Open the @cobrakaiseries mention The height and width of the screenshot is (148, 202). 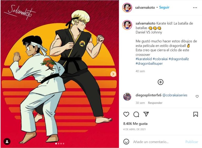click(175, 95)
